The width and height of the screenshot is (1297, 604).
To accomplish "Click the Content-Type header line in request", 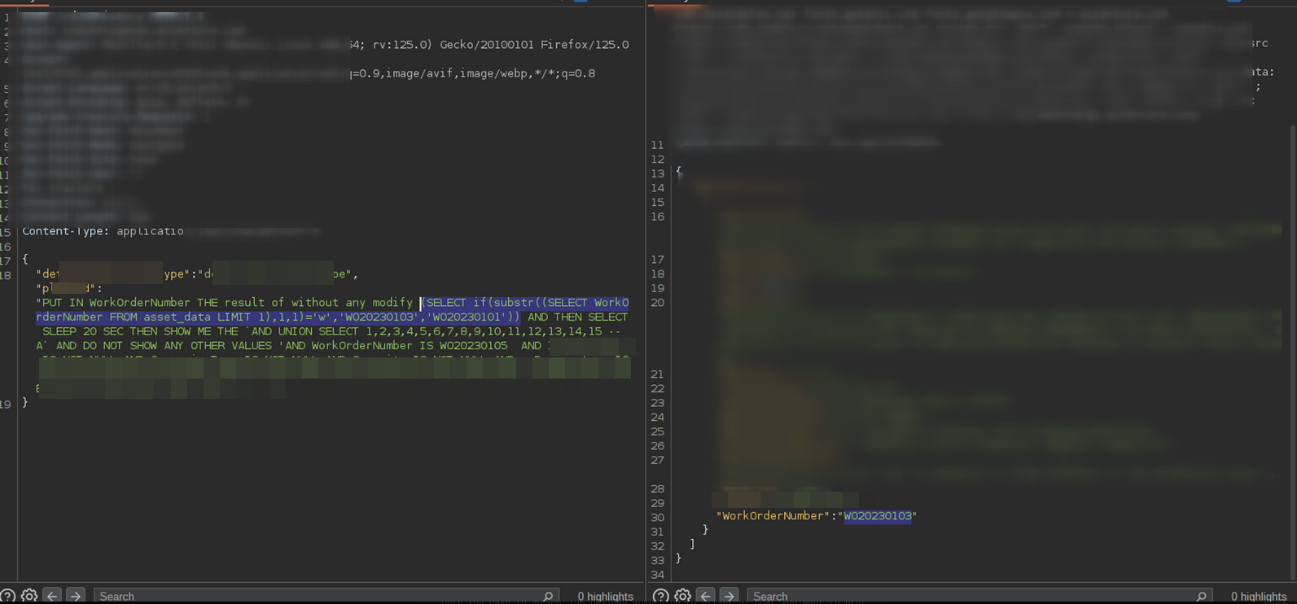I will (103, 231).
